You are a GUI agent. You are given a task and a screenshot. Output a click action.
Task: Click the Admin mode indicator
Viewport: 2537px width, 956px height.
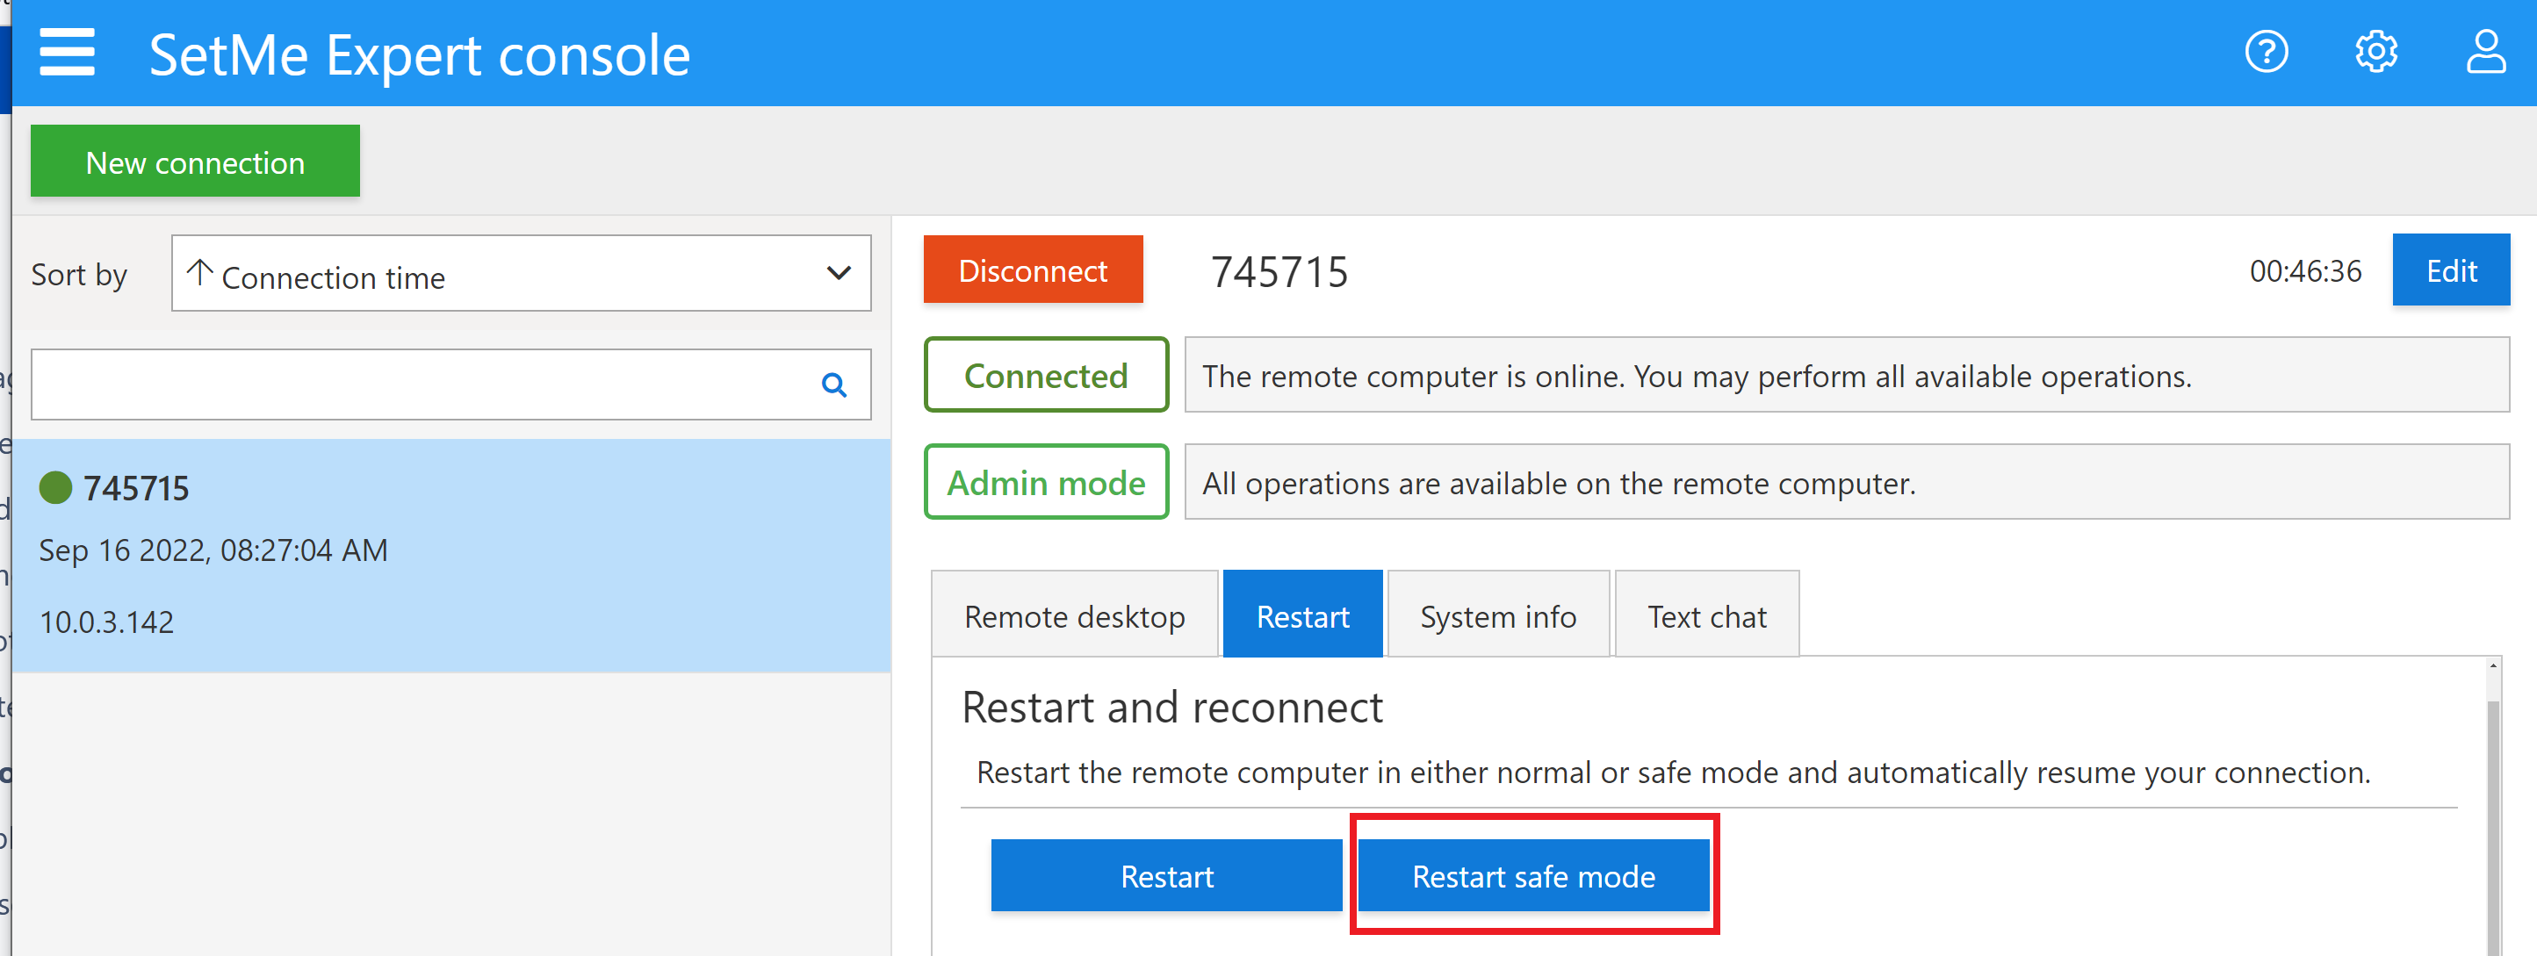1046,481
